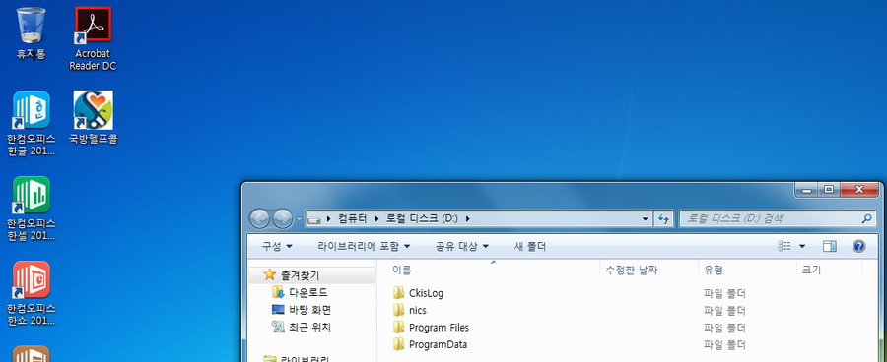887x362 pixels.
Task: Minimize the Explorer window
Action: [806, 190]
